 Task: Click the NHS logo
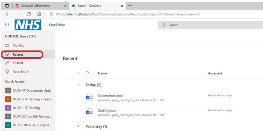tap(28, 25)
